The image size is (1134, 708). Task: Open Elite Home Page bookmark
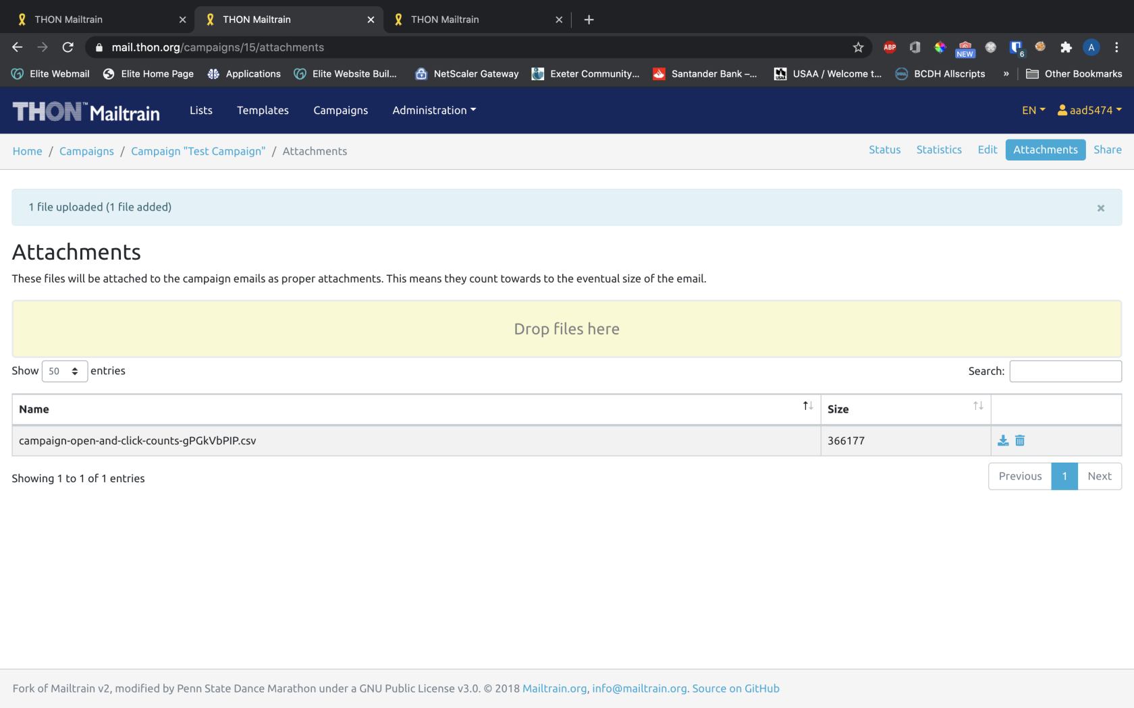point(148,73)
